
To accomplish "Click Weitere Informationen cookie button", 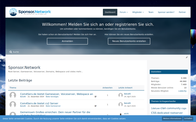I will click(172, 118).
